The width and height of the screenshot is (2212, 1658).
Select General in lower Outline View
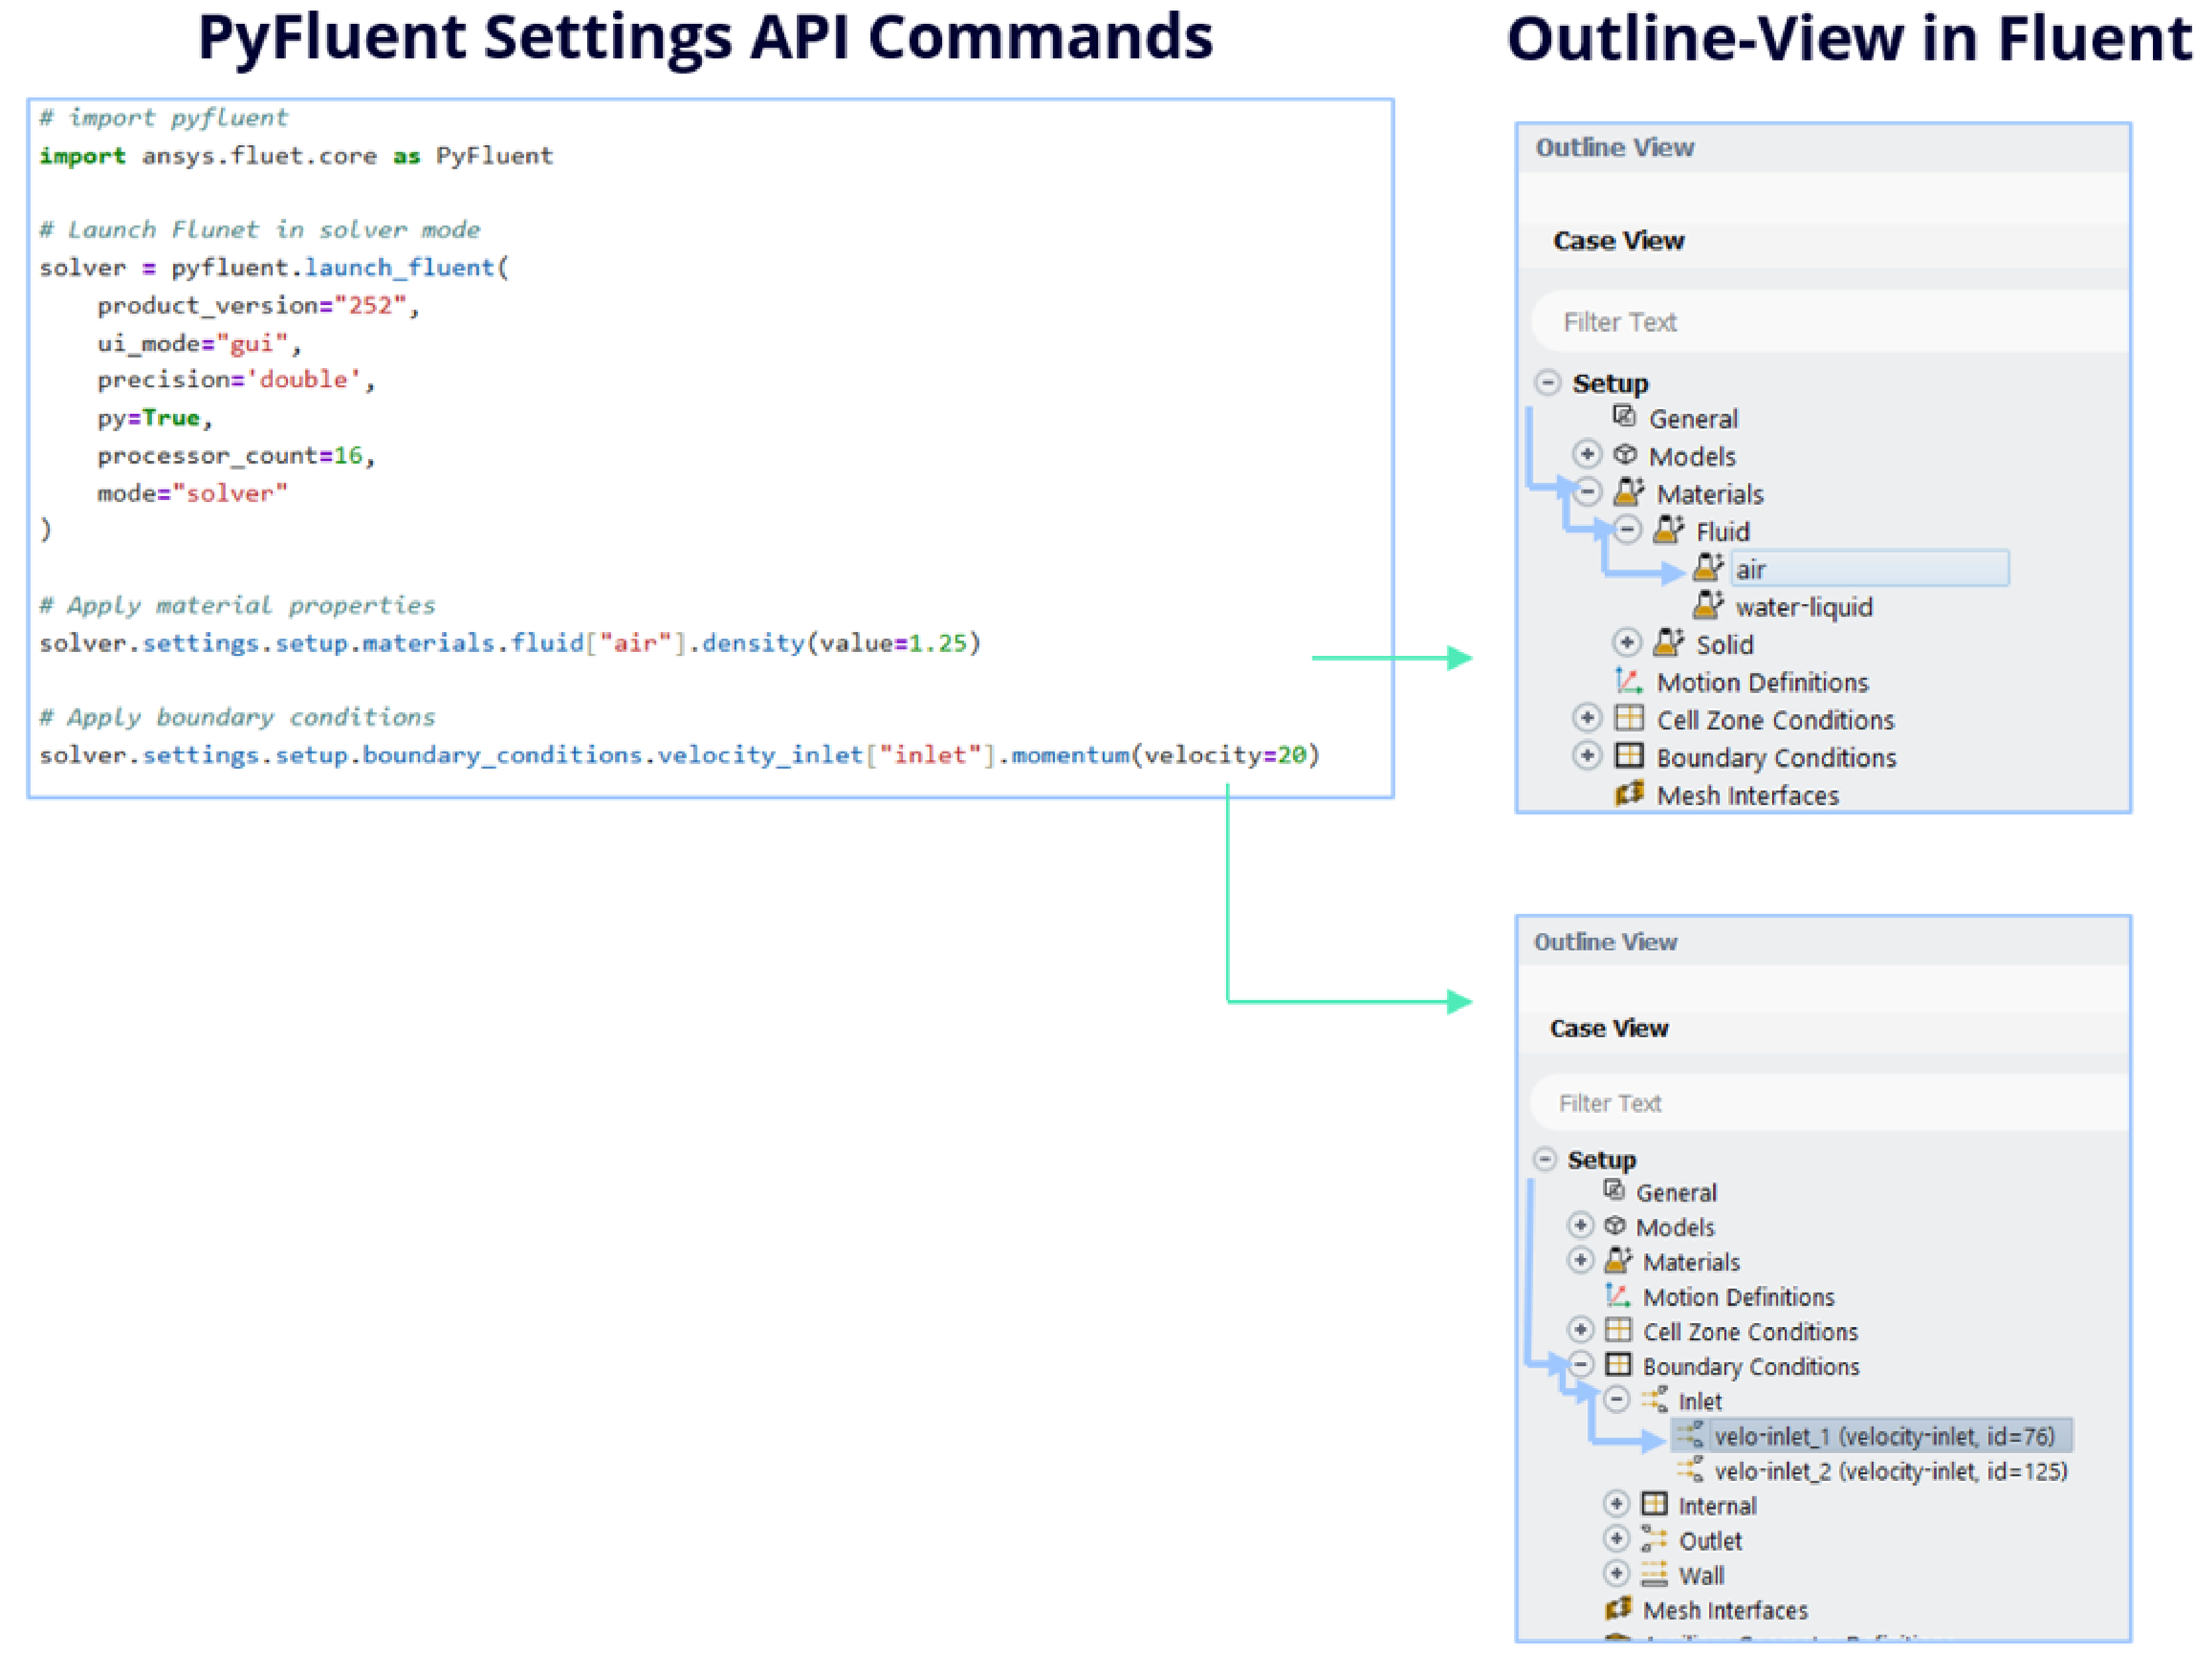click(x=1676, y=1192)
